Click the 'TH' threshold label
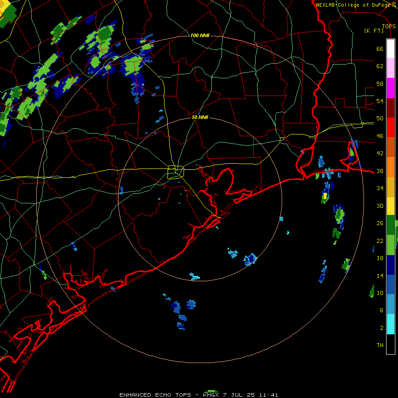The width and height of the screenshot is (398, 398). [x=380, y=345]
